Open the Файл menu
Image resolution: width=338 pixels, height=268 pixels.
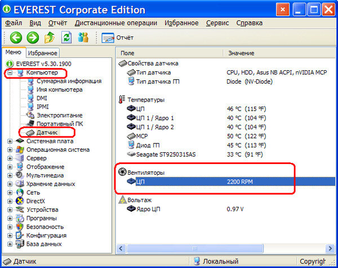point(14,23)
